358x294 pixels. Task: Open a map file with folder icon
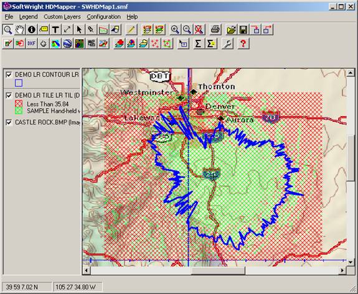(231, 30)
